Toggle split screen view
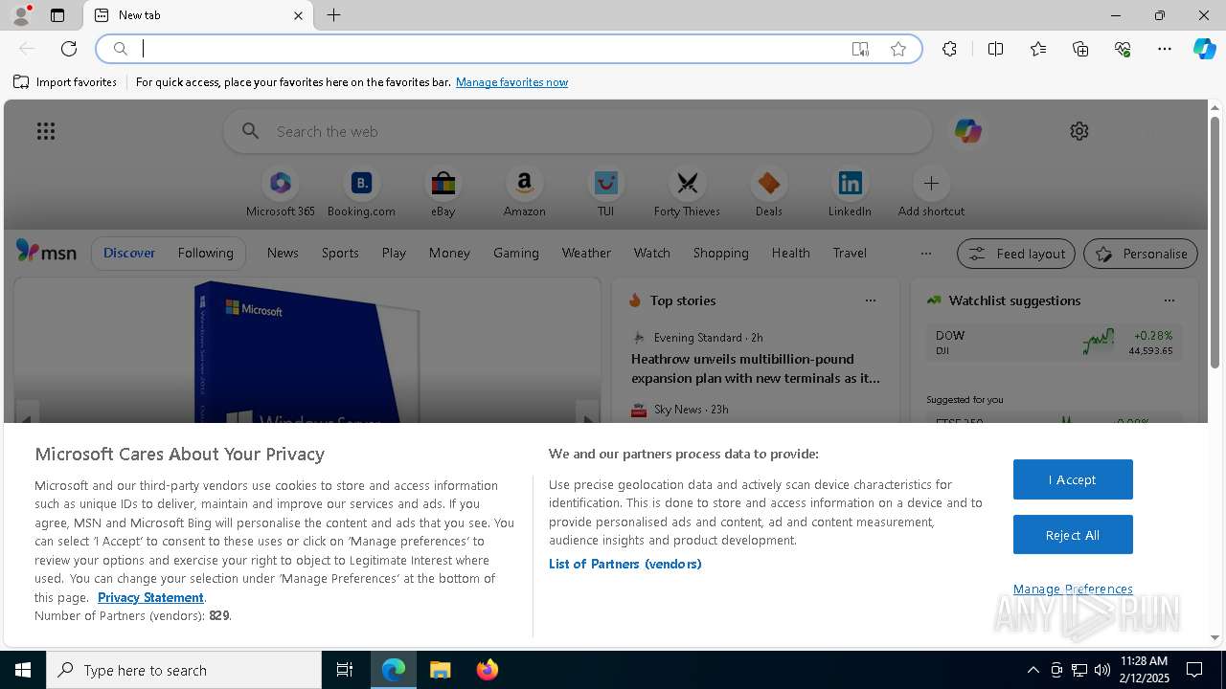The height and width of the screenshot is (689, 1226). coord(995,49)
